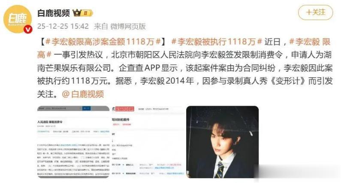Open the case details screenshot thumbnail
341x183 pixels.
148,142
